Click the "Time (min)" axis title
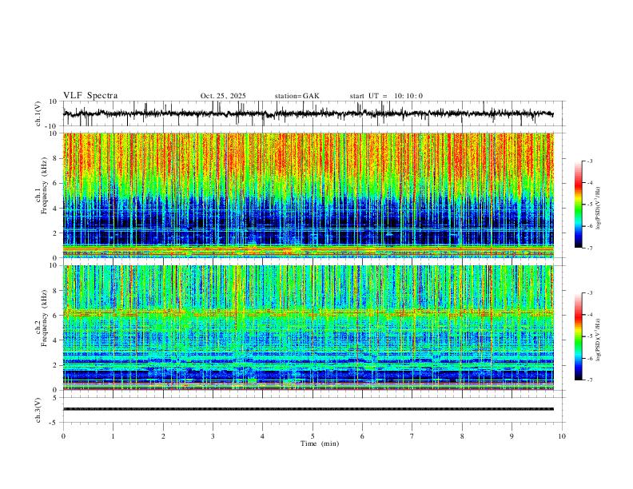Image resolution: width=633 pixels, height=489 pixels. pos(320,443)
